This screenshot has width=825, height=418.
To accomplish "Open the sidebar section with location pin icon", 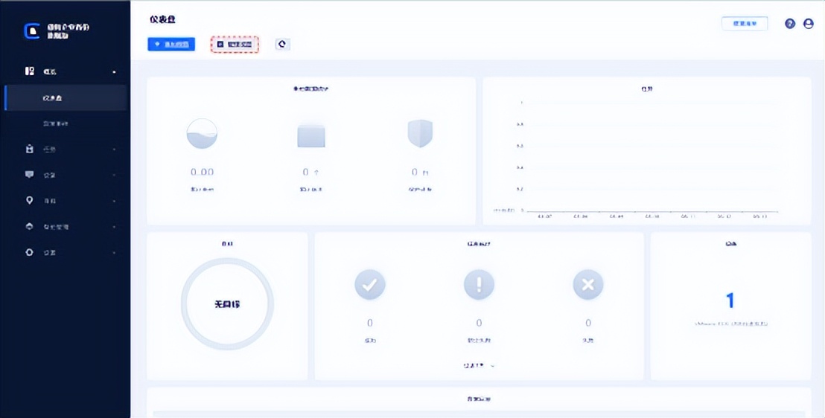I will [66, 201].
